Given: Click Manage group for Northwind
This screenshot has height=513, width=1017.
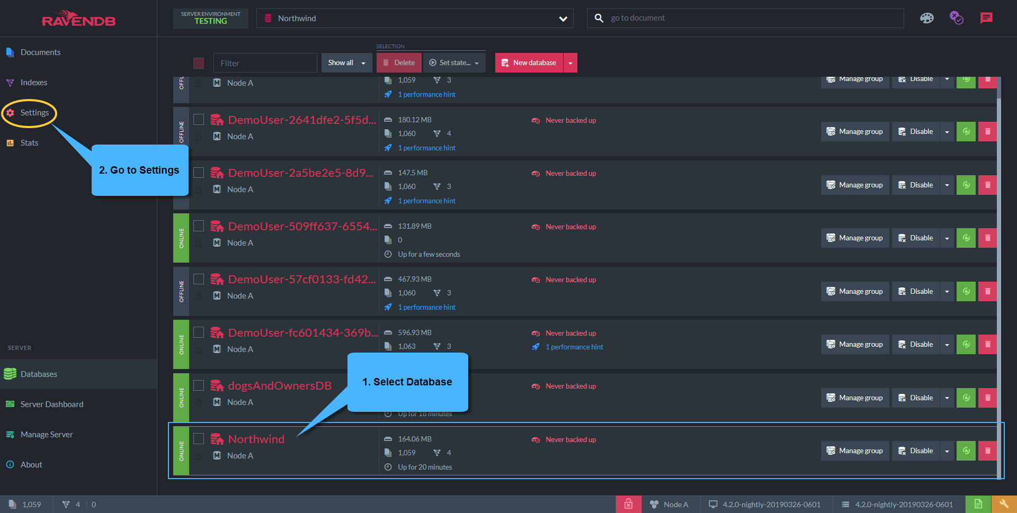Looking at the screenshot, I should 855,451.
